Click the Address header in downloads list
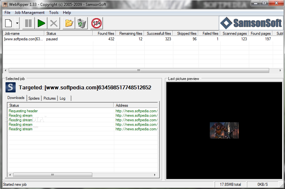The height and width of the screenshot is (189, 285). (x=136, y=105)
